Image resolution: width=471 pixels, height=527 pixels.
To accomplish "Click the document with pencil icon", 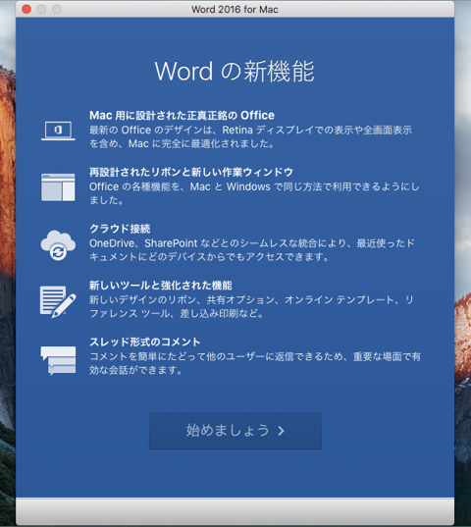I will point(58,301).
